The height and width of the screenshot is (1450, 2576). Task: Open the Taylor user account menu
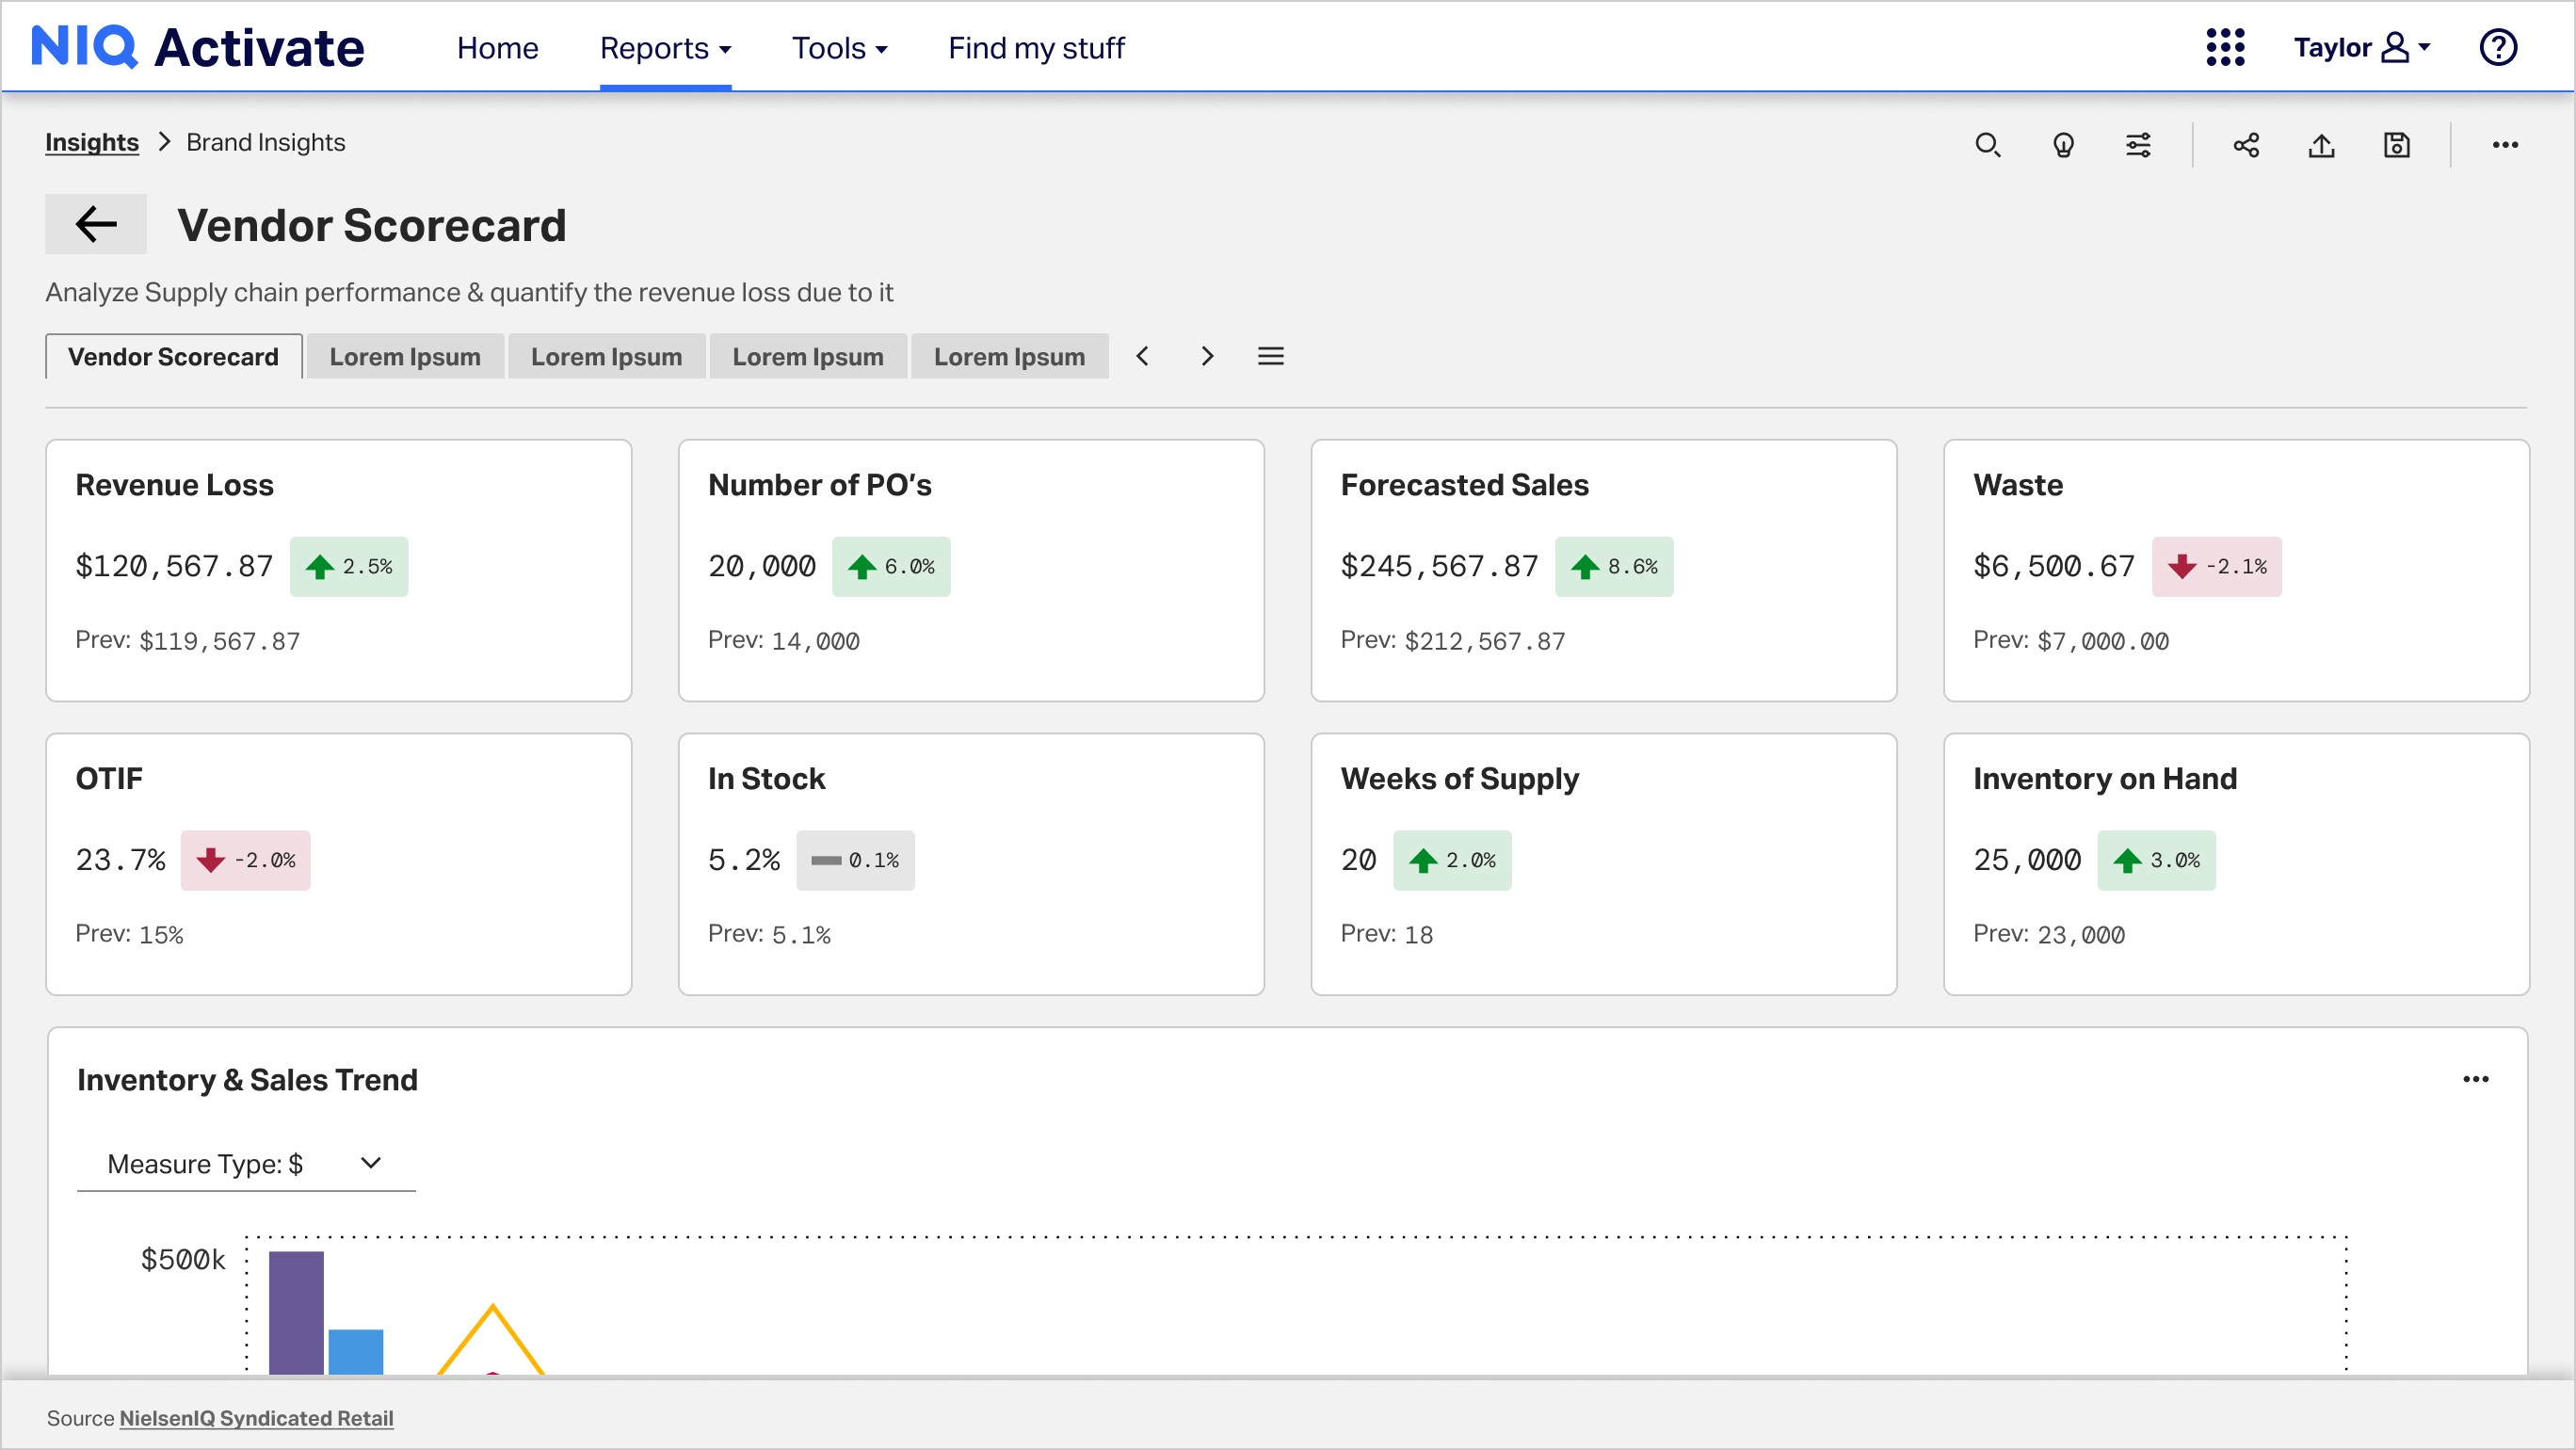pyautogui.click(x=2361, y=47)
